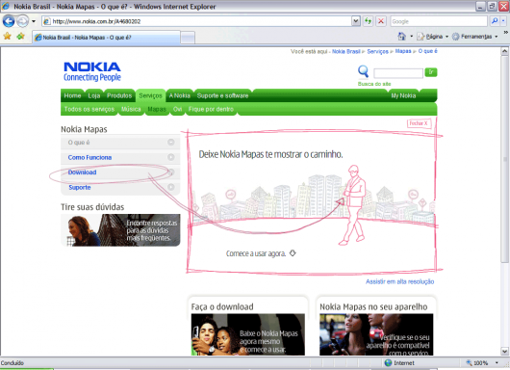Run search with the magnifier icon in toolbar
Screen dimensions: 510x370
(495, 21)
